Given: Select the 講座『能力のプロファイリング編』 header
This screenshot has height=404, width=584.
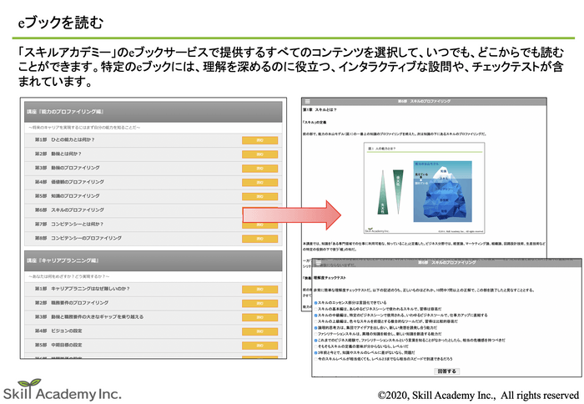Looking at the screenshot, I should coord(153,112).
